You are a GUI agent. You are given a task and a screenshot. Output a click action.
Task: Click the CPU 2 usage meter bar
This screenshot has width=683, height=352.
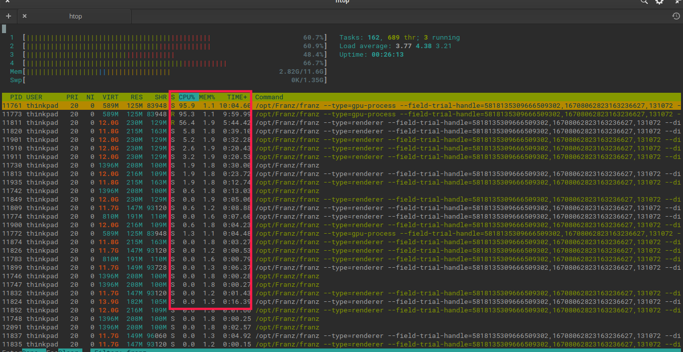[x=175, y=46]
